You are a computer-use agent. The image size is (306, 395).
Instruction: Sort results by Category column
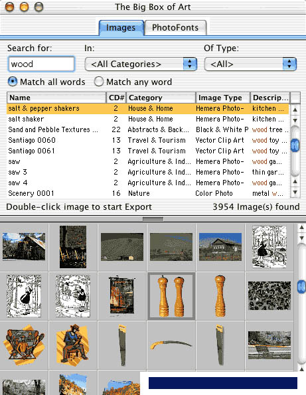pos(161,98)
